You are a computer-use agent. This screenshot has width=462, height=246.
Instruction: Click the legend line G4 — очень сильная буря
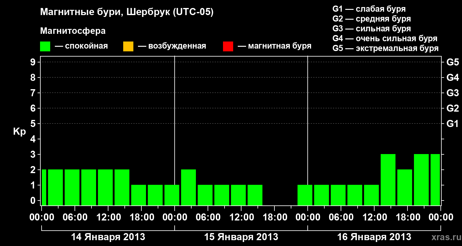(x=385, y=38)
